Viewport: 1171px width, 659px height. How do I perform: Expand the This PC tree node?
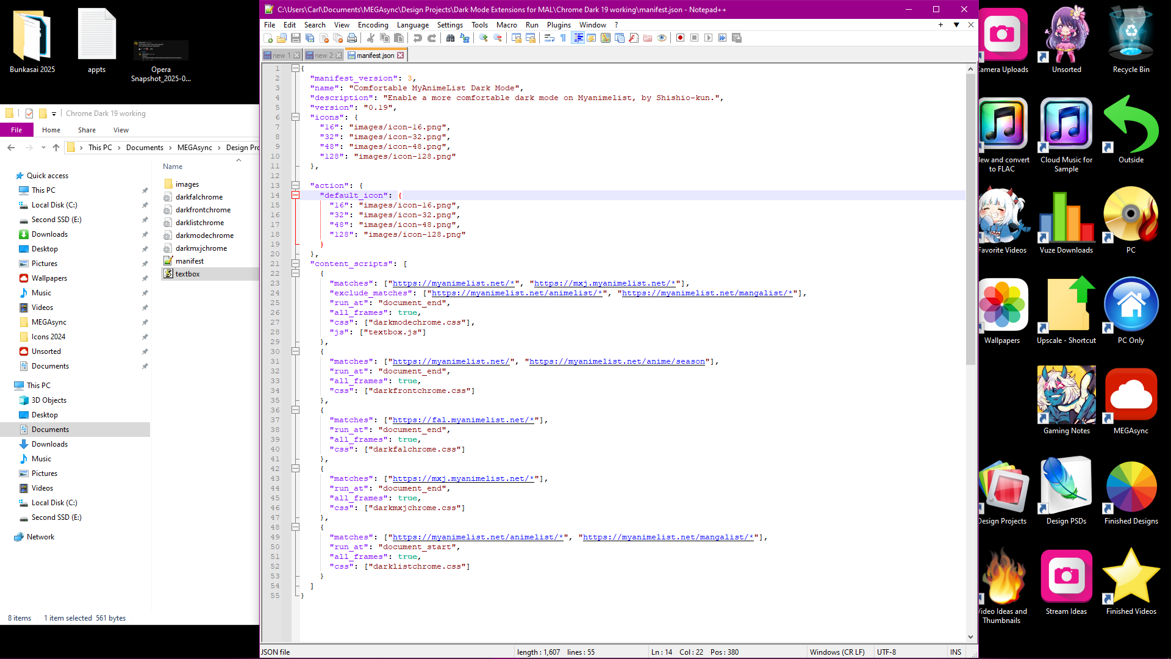[x=7, y=386]
